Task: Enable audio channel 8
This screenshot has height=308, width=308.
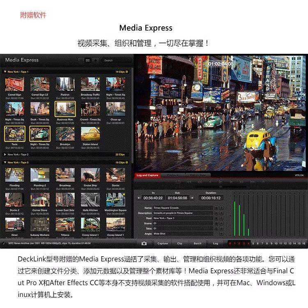Action: 267,244
